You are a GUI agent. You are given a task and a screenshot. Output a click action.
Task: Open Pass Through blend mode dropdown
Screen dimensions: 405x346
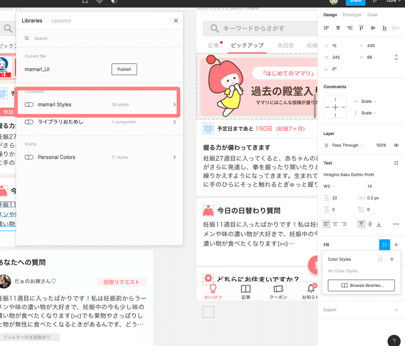point(347,145)
